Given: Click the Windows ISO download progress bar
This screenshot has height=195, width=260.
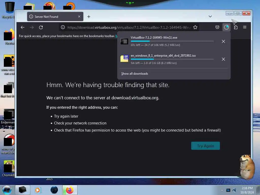Looking at the screenshot, I should click(x=172, y=59).
